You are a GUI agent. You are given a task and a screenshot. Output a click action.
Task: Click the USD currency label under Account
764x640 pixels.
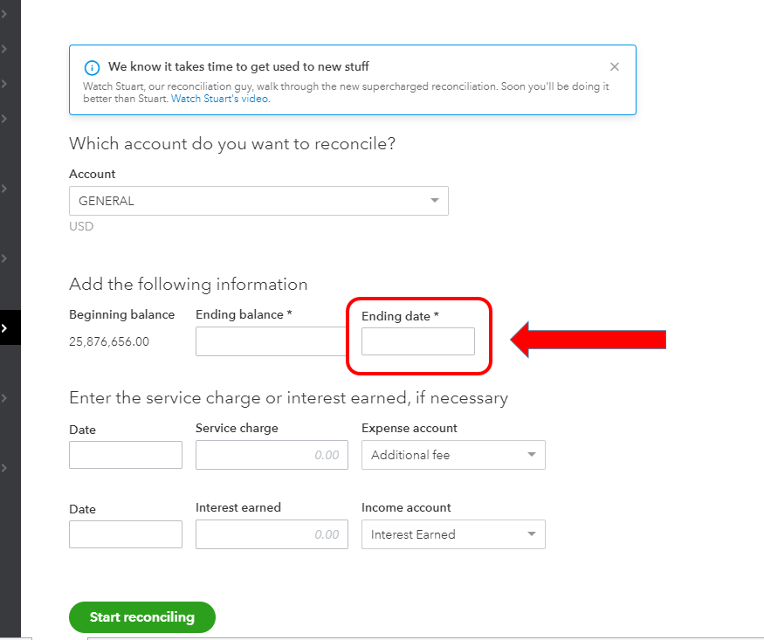click(x=81, y=226)
